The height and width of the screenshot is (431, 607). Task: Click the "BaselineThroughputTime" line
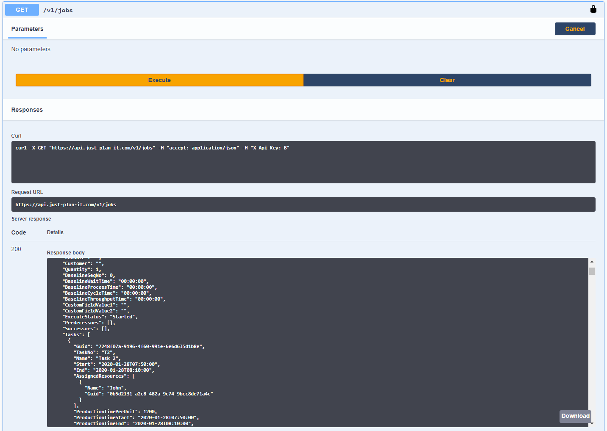pyautogui.click(x=114, y=299)
